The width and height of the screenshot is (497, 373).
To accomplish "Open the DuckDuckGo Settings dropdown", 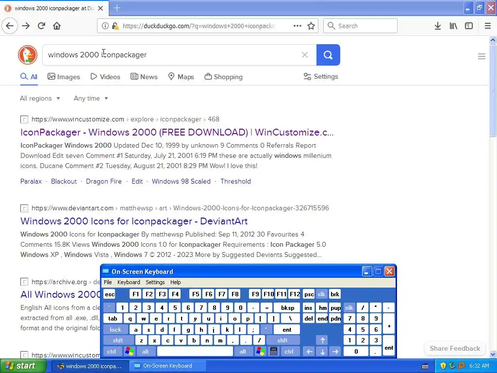I will pyautogui.click(x=321, y=76).
